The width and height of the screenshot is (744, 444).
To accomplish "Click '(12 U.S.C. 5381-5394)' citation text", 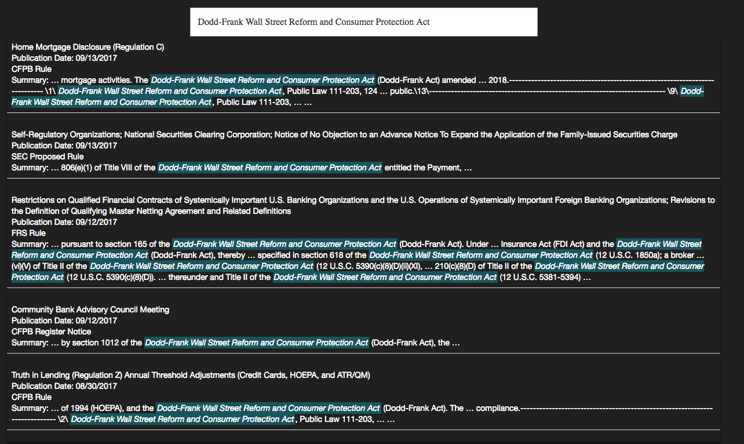I will tap(540, 277).
